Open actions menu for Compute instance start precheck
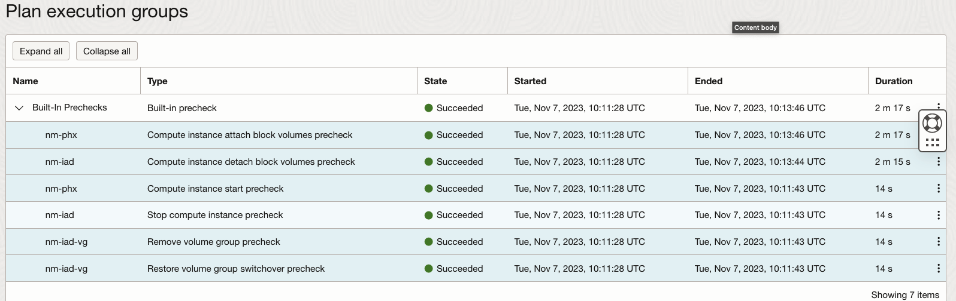This screenshot has height=301, width=956. click(938, 189)
